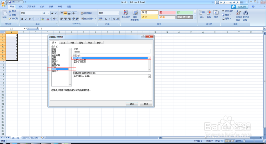Click the decrease decimal places icon
Viewport: 266px width, 144px height.
pos(118,19)
